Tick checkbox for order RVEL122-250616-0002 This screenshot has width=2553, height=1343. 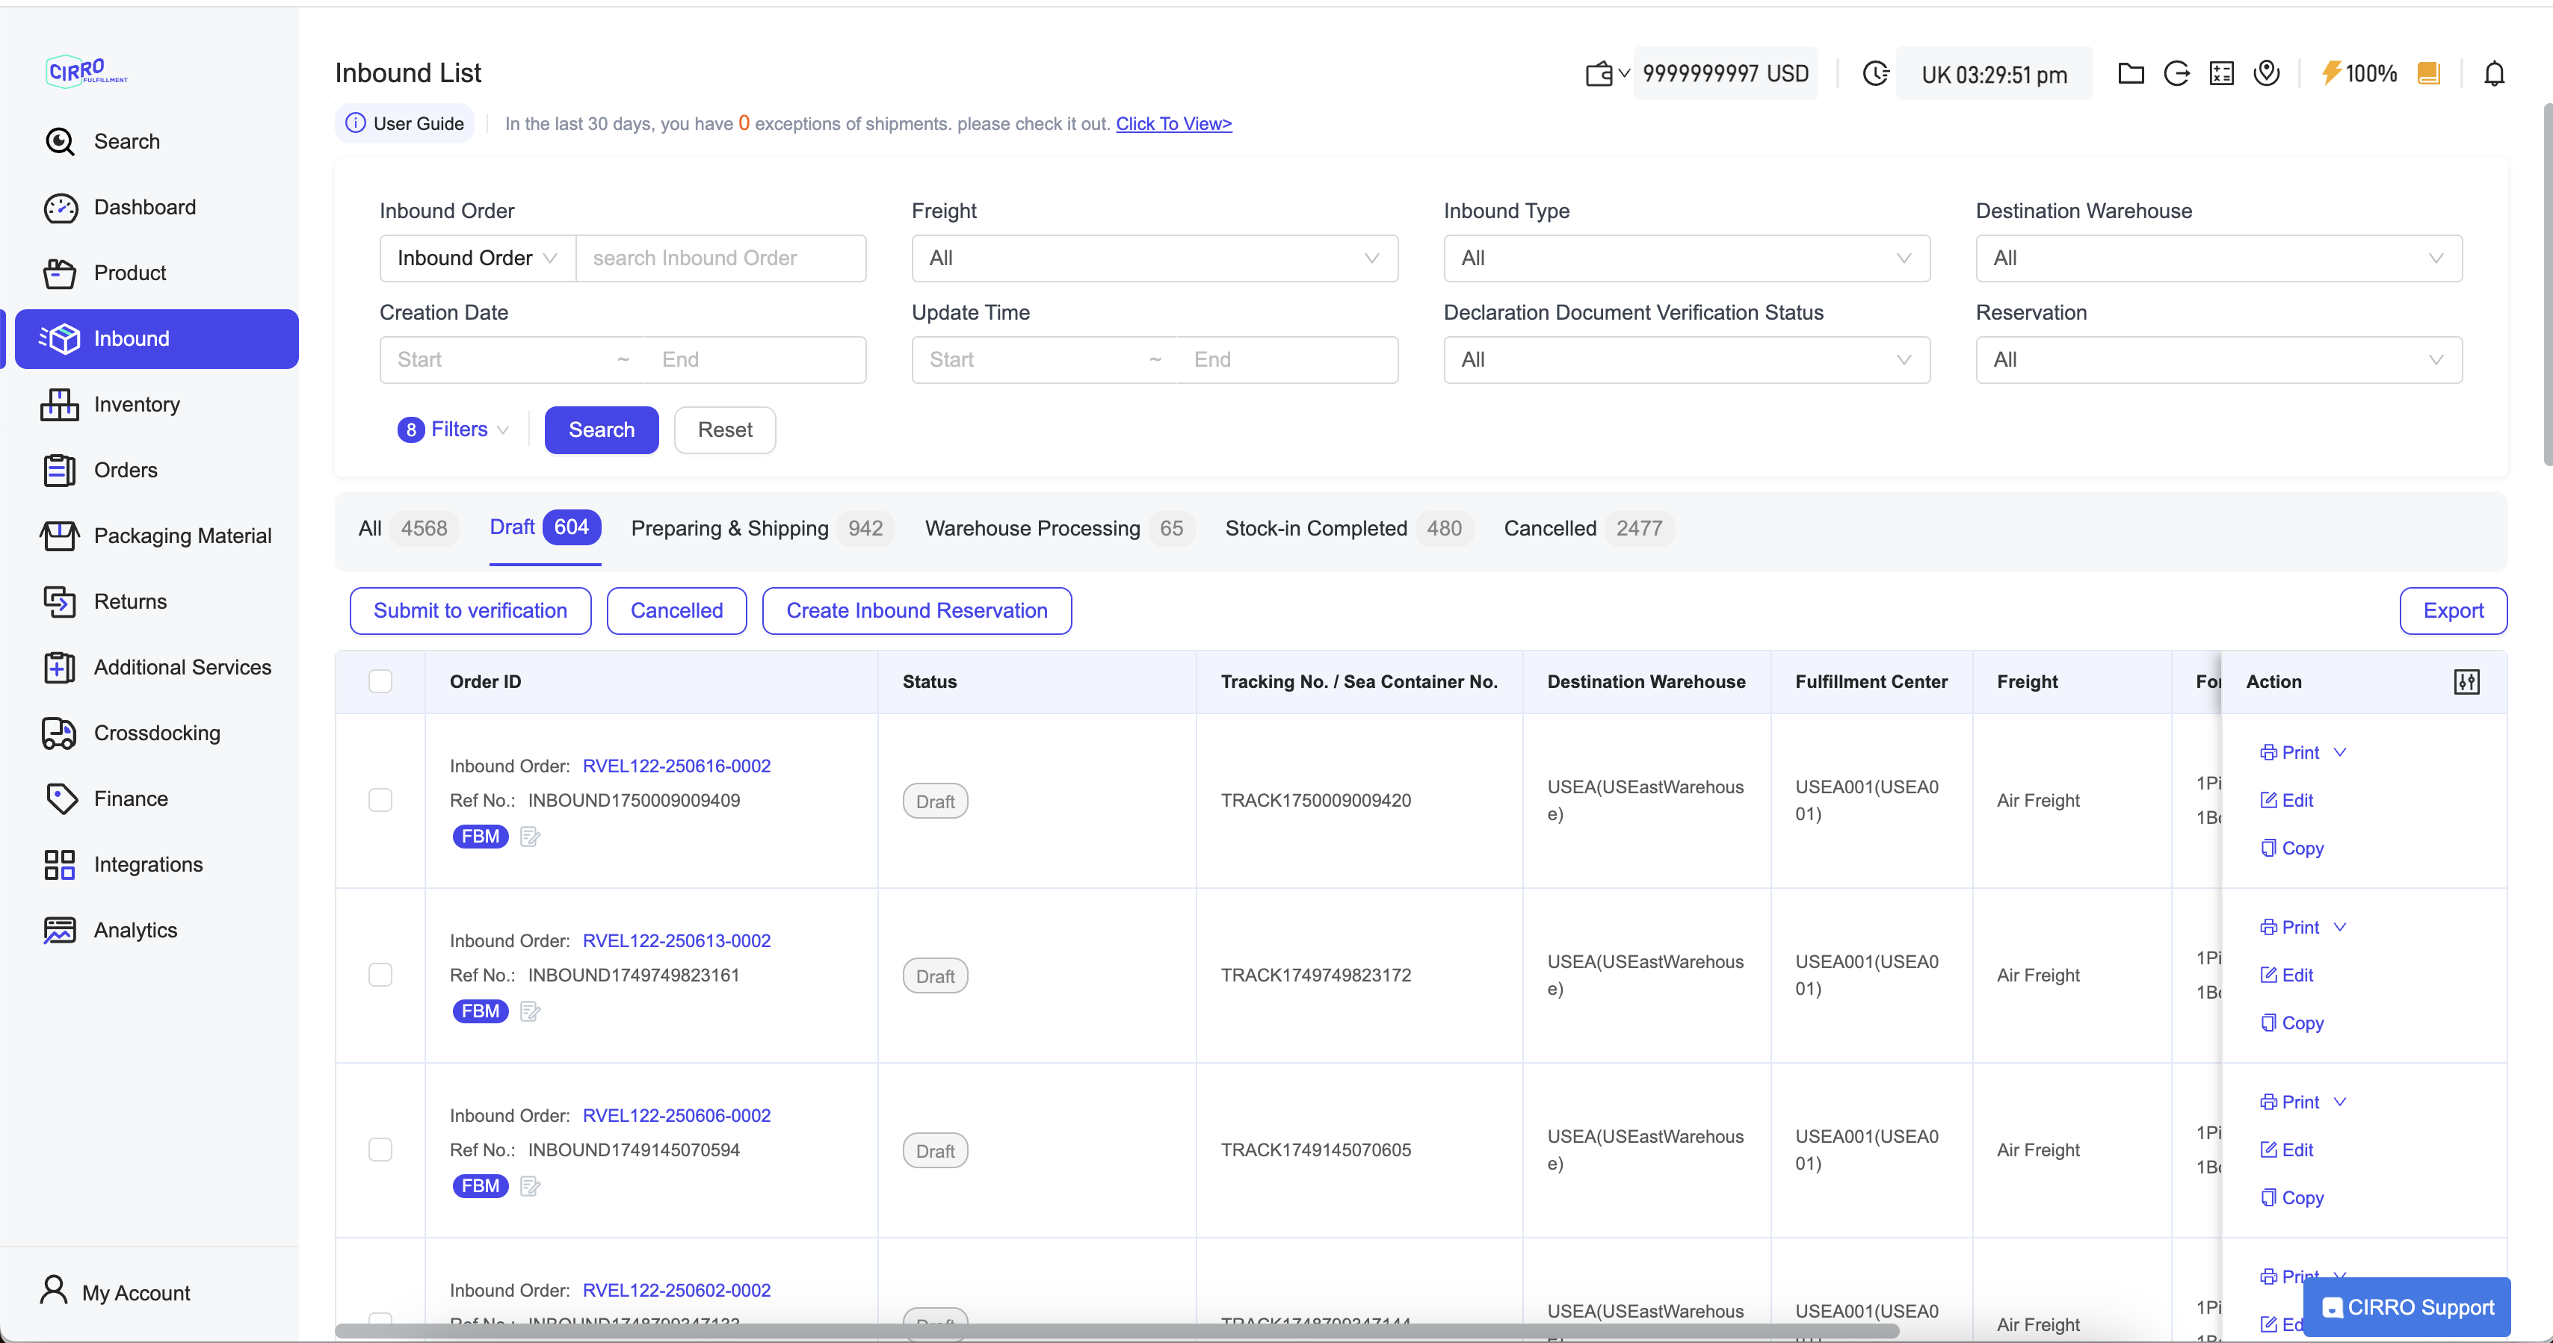(x=380, y=800)
